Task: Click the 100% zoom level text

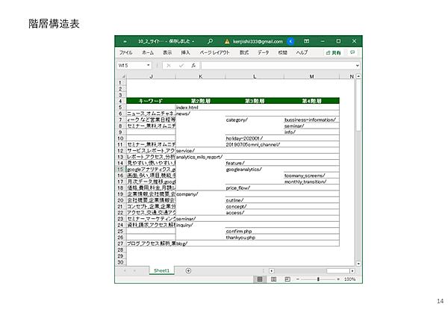Action: [x=349, y=279]
